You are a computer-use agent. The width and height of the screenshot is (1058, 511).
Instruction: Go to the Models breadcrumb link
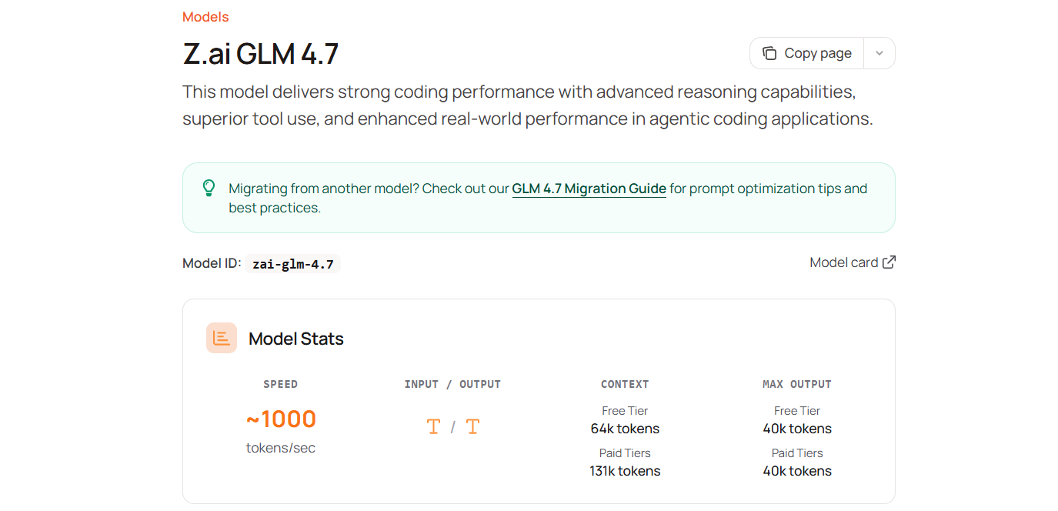[205, 17]
